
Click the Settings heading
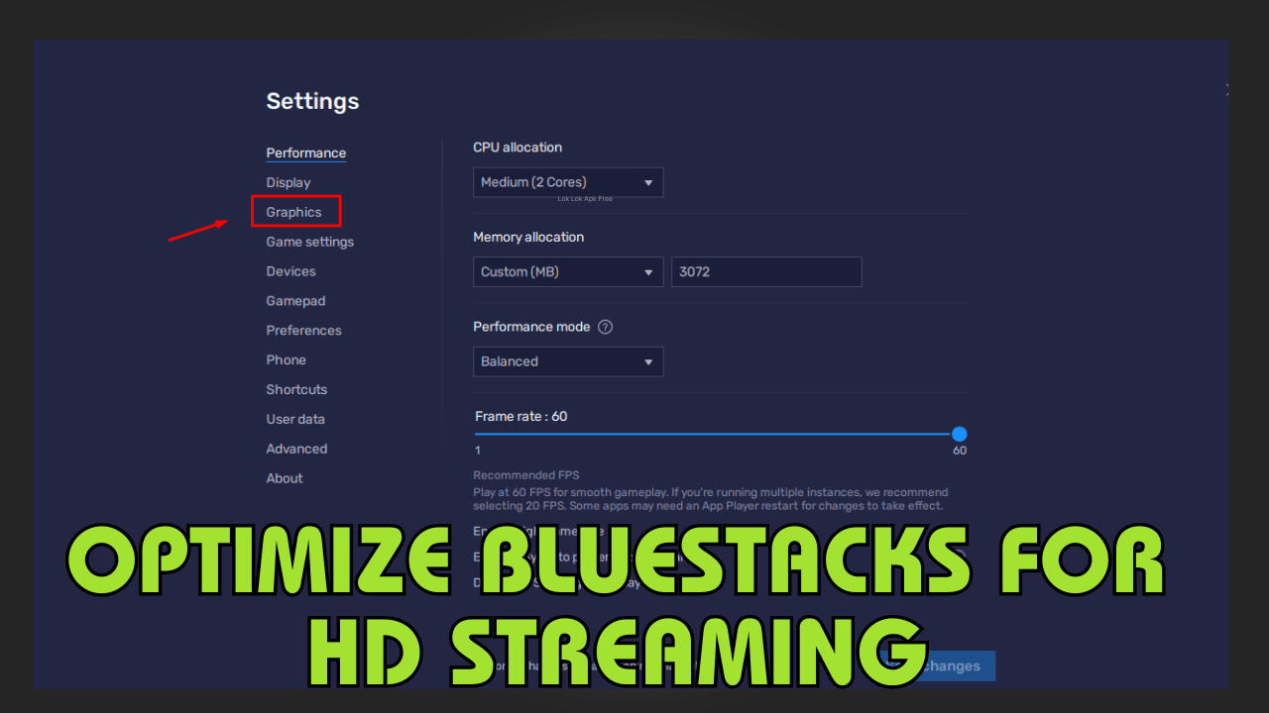(312, 101)
